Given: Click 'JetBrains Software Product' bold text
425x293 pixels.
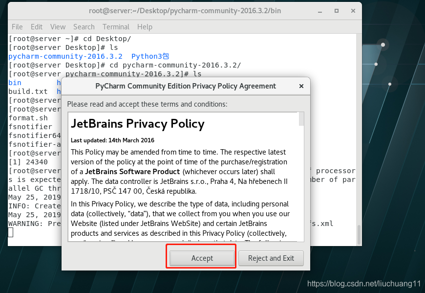Looking at the screenshot, I should tap(132, 172).
